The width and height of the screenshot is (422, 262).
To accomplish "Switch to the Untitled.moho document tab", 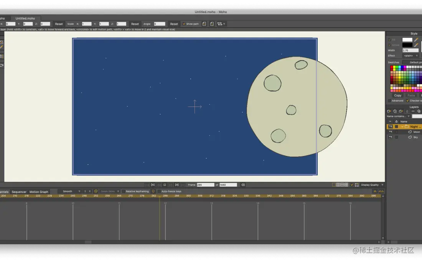I will click(x=25, y=18).
